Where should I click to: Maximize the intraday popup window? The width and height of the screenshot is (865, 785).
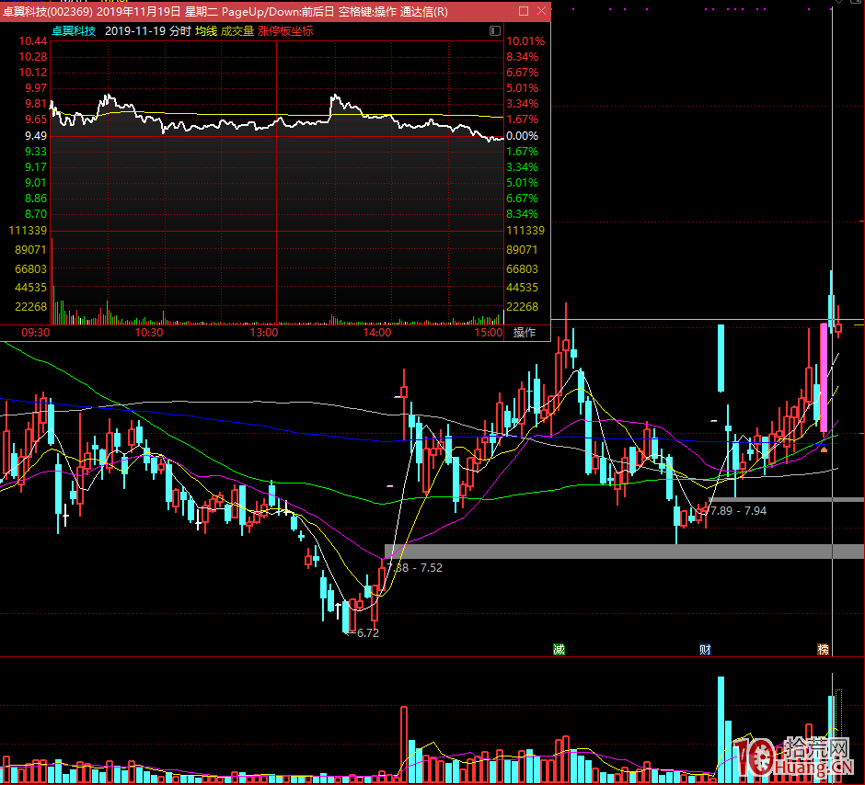(x=524, y=11)
